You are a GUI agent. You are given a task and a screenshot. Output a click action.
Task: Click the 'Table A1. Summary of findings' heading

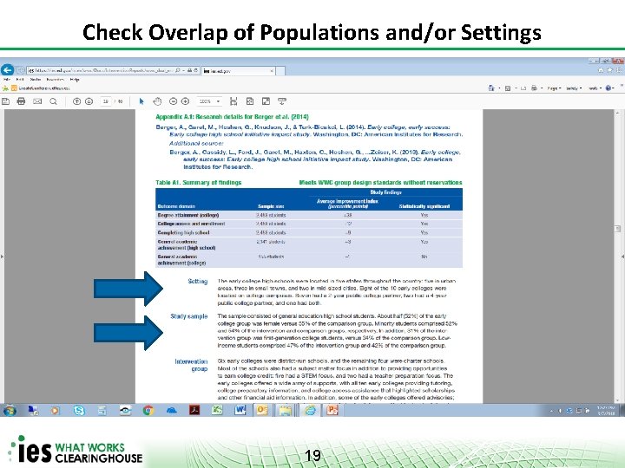199,183
